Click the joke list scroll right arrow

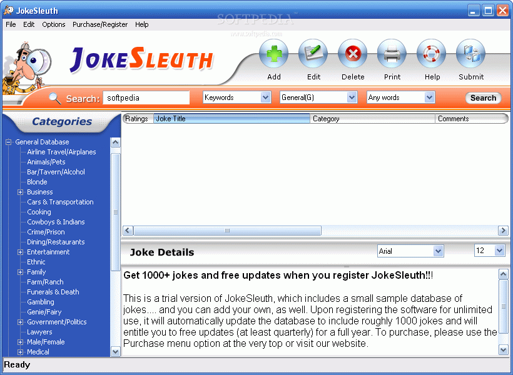[x=503, y=231]
